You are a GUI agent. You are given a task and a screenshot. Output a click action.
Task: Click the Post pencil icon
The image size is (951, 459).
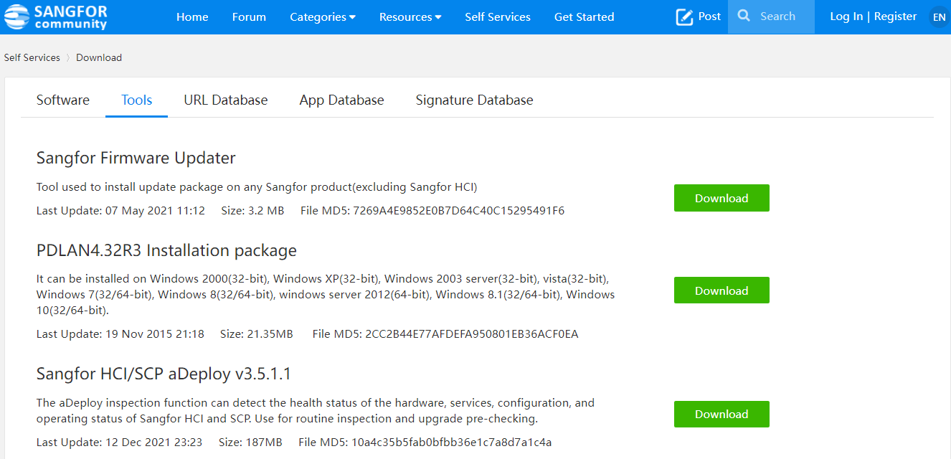(x=684, y=16)
